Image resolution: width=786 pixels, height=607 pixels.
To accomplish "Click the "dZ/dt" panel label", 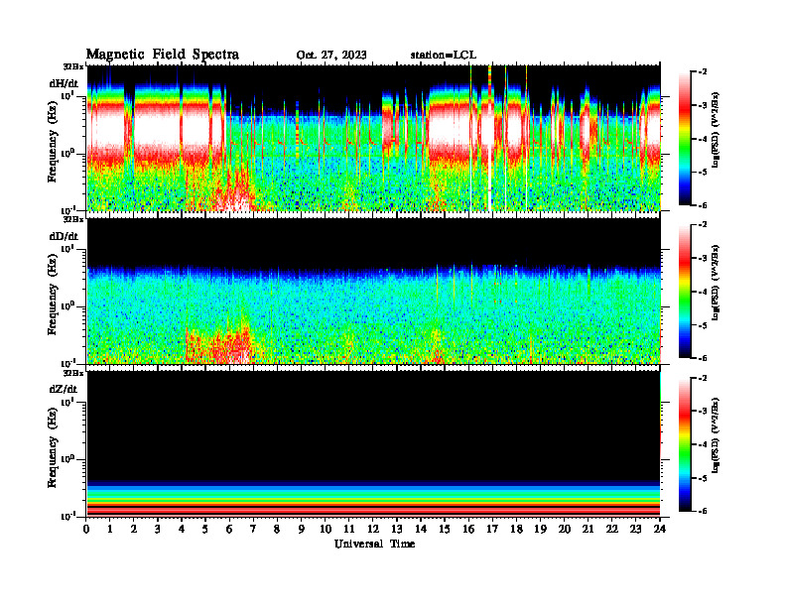I will (64, 389).
